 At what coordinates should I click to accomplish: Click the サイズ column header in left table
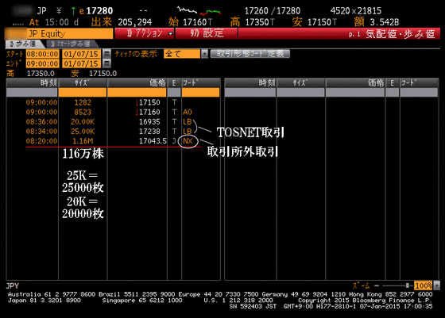click(x=83, y=83)
